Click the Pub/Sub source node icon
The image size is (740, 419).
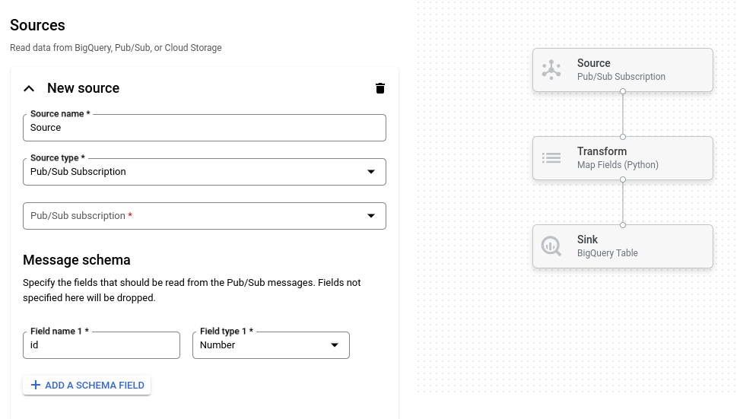pyautogui.click(x=551, y=70)
